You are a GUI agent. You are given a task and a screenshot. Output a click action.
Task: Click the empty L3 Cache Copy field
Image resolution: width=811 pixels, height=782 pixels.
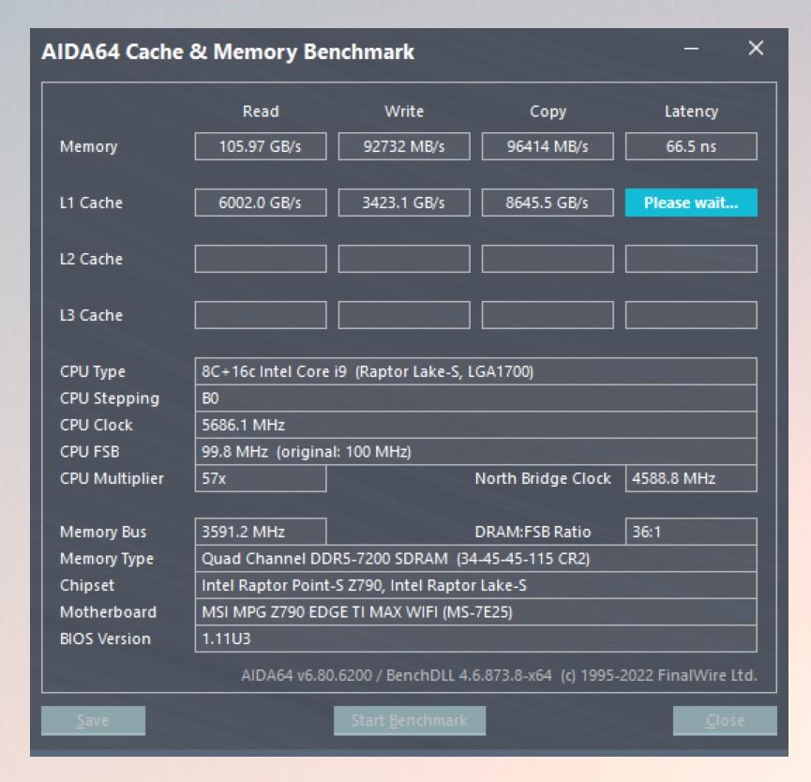click(x=548, y=315)
